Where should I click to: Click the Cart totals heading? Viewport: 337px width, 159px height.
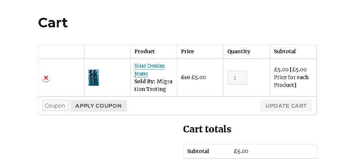point(207,129)
